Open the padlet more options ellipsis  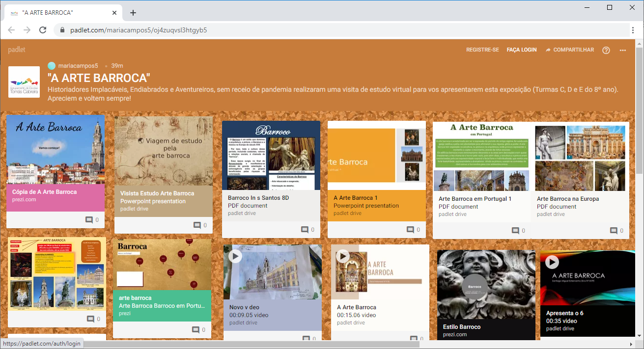point(623,50)
